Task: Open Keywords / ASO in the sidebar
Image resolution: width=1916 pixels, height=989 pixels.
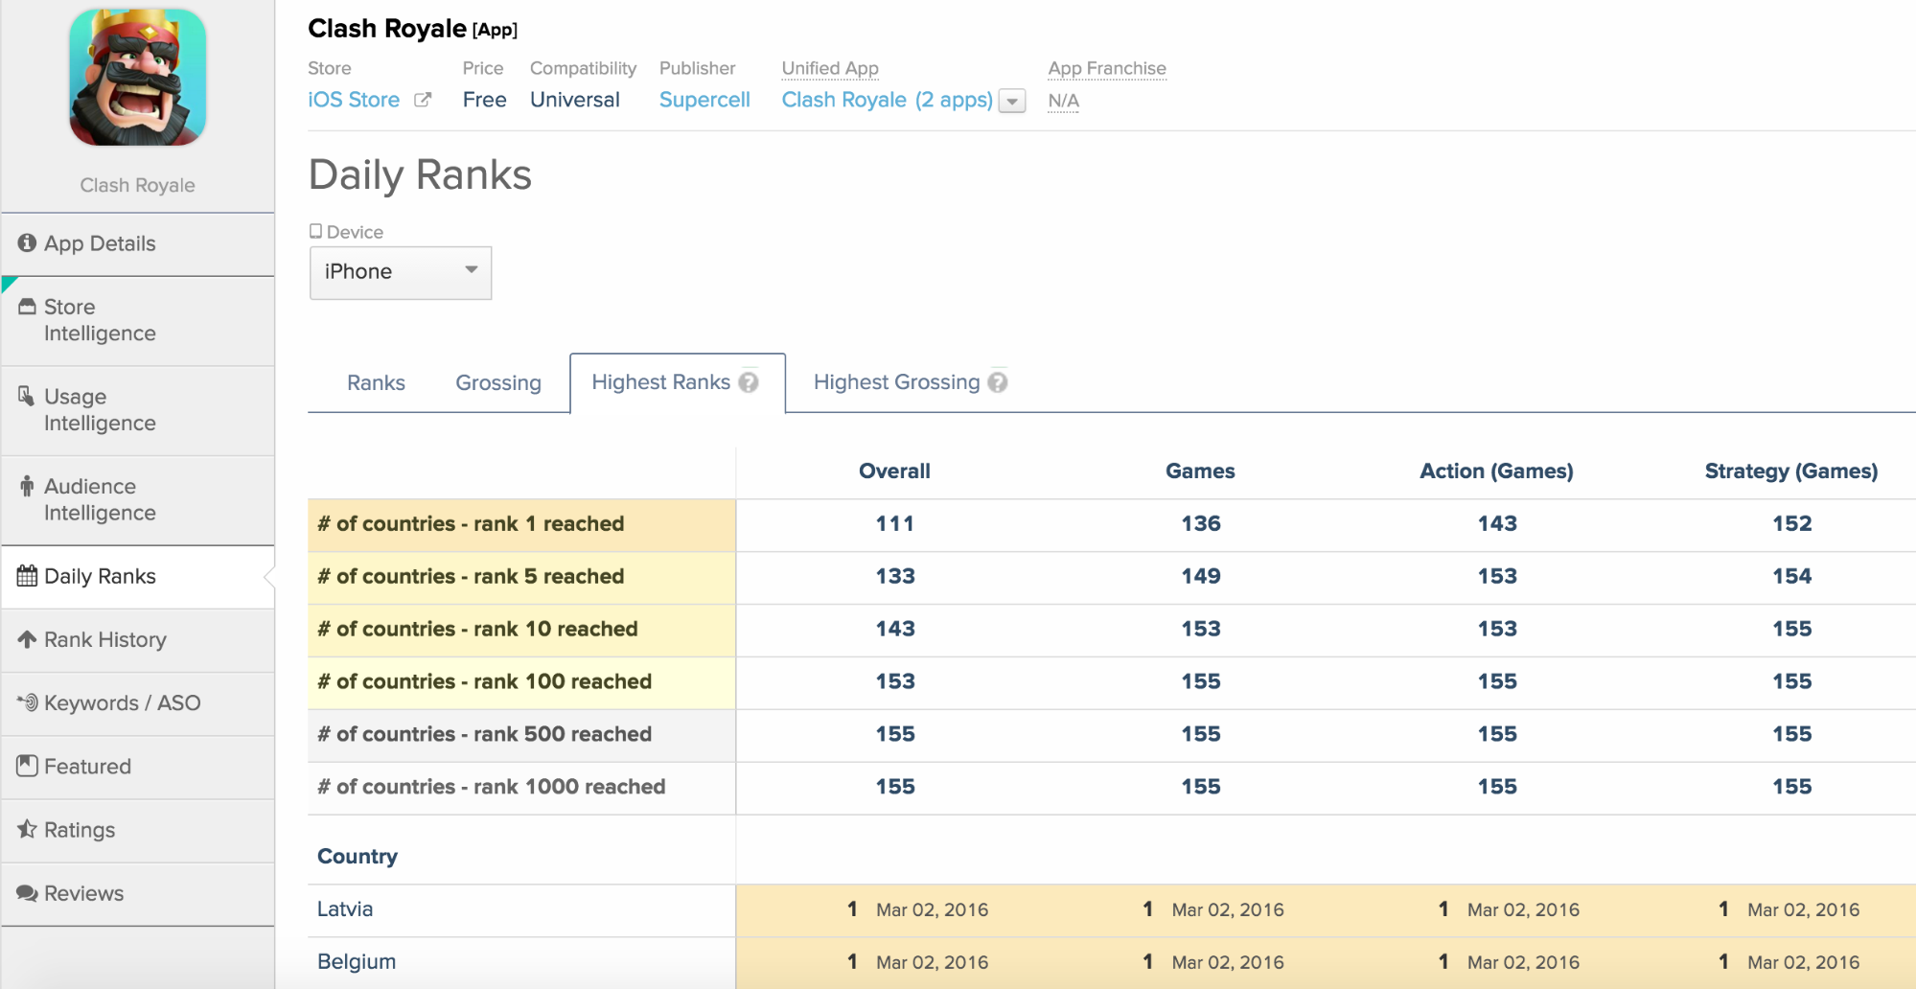Action: click(x=138, y=702)
